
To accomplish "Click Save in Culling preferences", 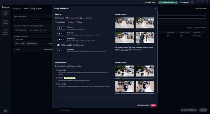I will [x=153, y=105].
